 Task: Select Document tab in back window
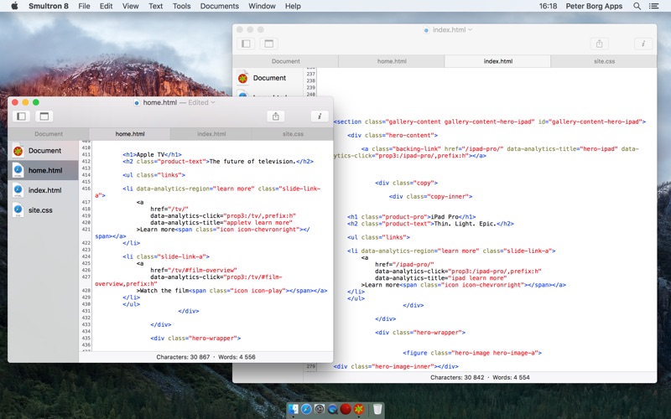click(x=285, y=61)
